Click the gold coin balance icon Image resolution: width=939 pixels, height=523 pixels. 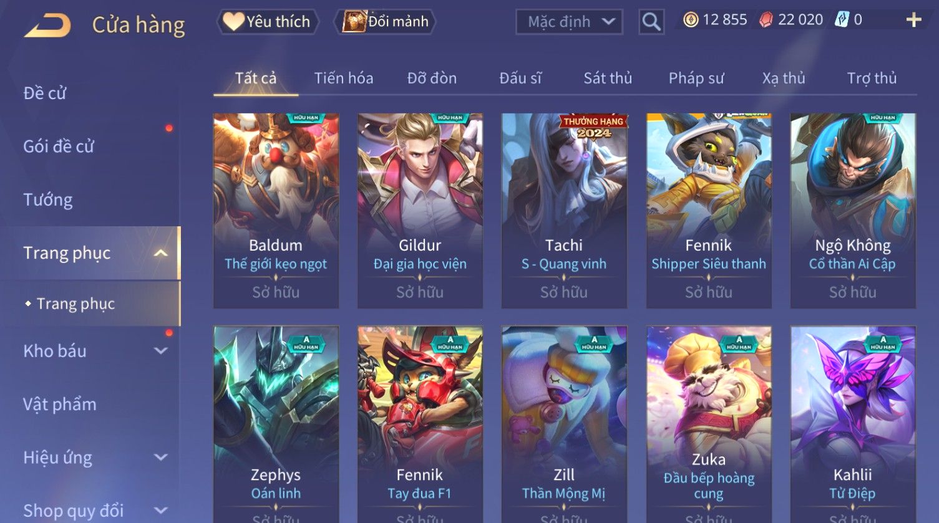point(690,20)
